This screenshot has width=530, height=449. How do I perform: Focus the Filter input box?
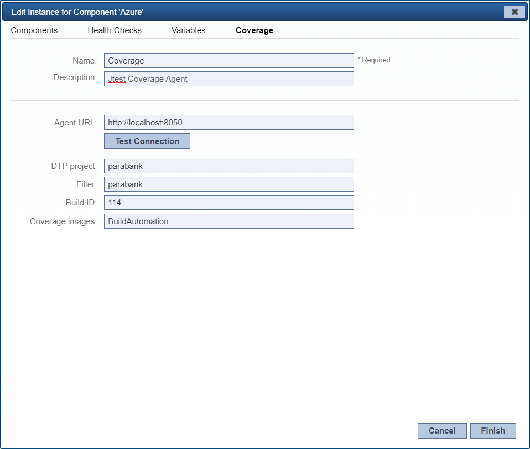[229, 184]
